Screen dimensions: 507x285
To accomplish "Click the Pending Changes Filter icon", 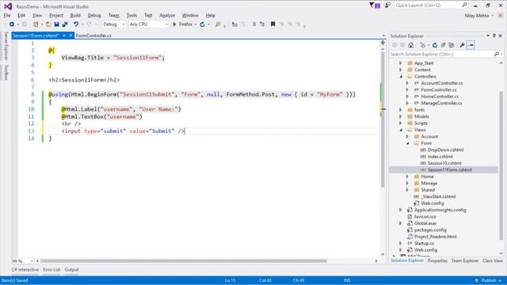I will (x=422, y=45).
